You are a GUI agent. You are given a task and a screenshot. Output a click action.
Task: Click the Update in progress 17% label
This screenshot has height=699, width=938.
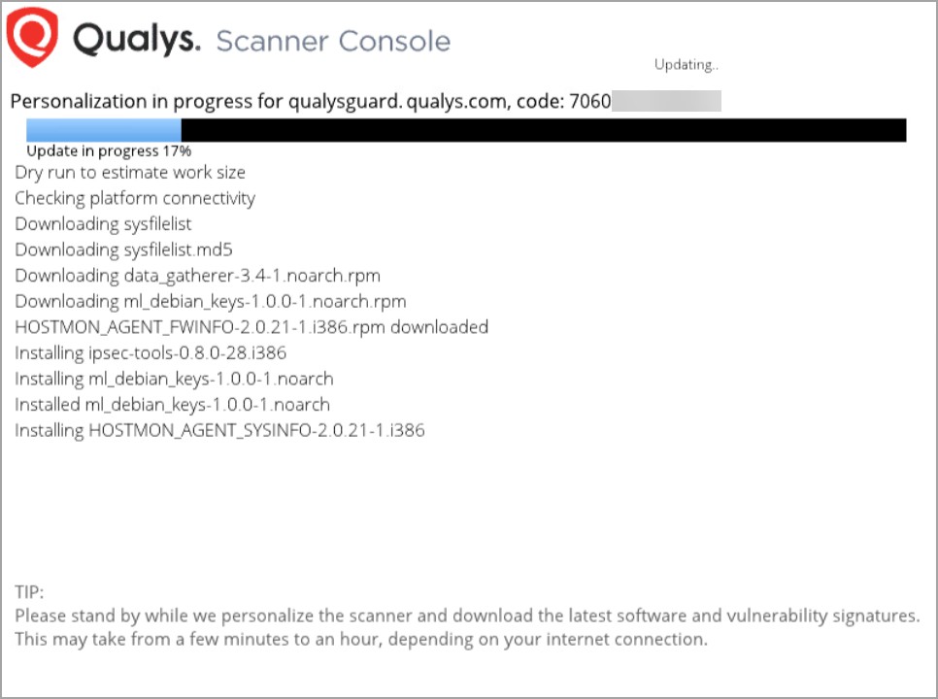click(109, 151)
